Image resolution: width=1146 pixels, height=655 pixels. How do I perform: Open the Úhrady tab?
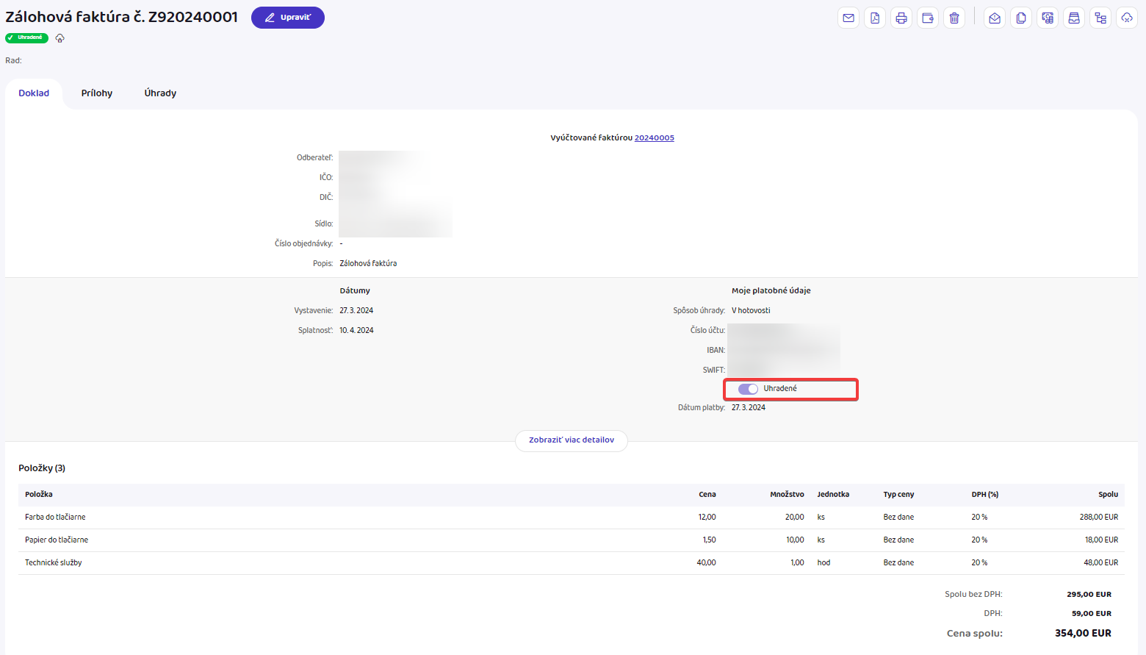point(160,93)
